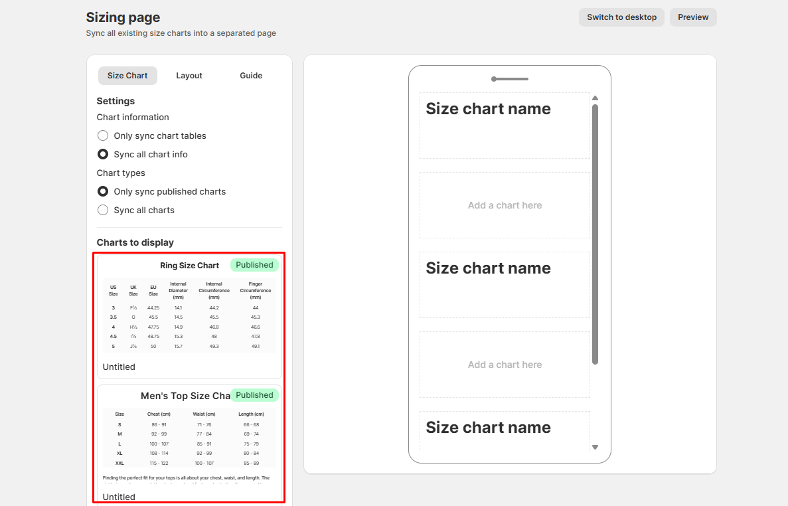This screenshot has width=788, height=506.
Task: Select Only sync chart tables option
Action: (x=103, y=135)
